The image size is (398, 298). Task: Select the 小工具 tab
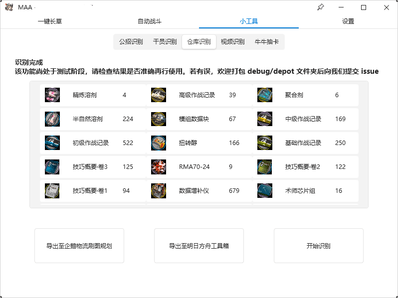point(249,21)
